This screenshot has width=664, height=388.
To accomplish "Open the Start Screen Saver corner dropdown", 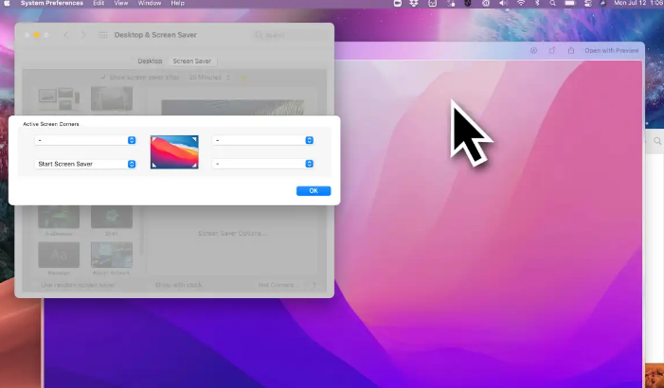I will tap(85, 164).
